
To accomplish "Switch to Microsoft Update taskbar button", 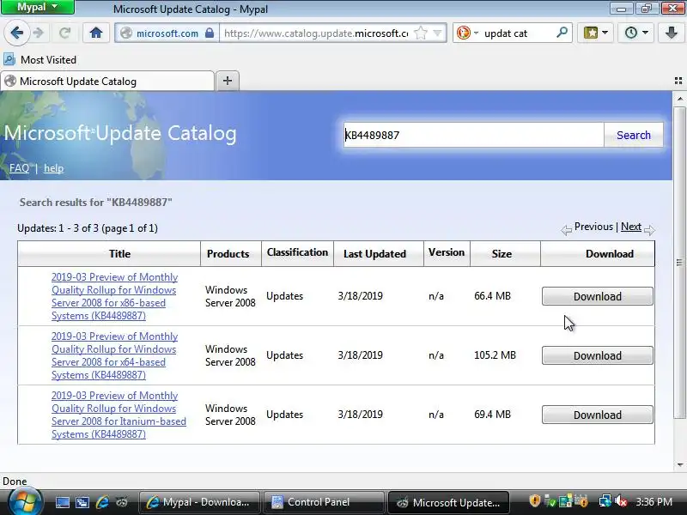I will [x=448, y=502].
